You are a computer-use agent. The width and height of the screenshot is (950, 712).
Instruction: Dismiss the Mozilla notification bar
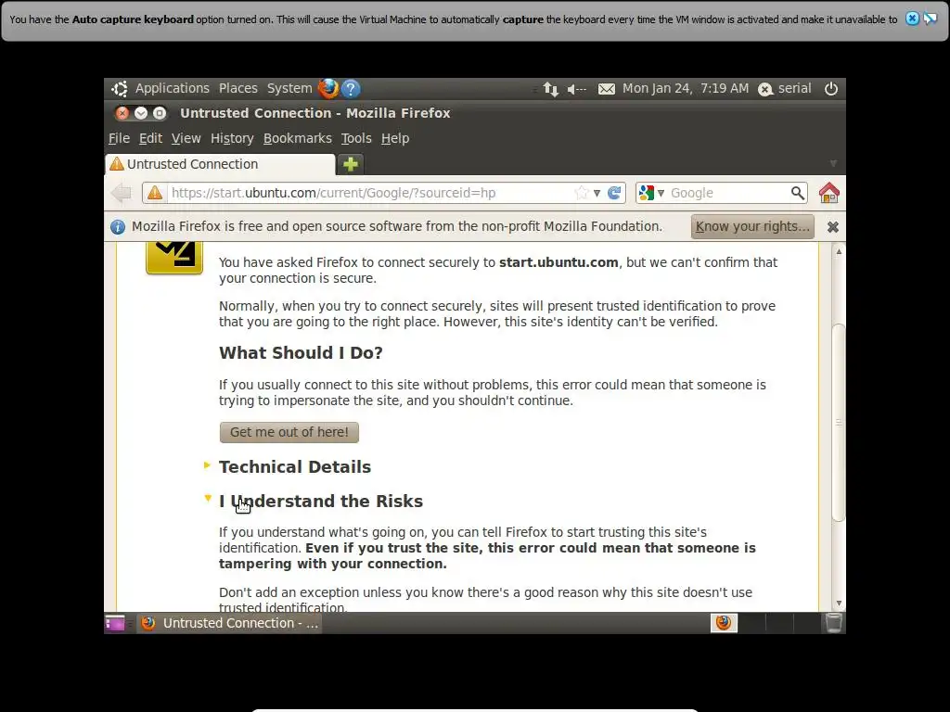point(833,227)
